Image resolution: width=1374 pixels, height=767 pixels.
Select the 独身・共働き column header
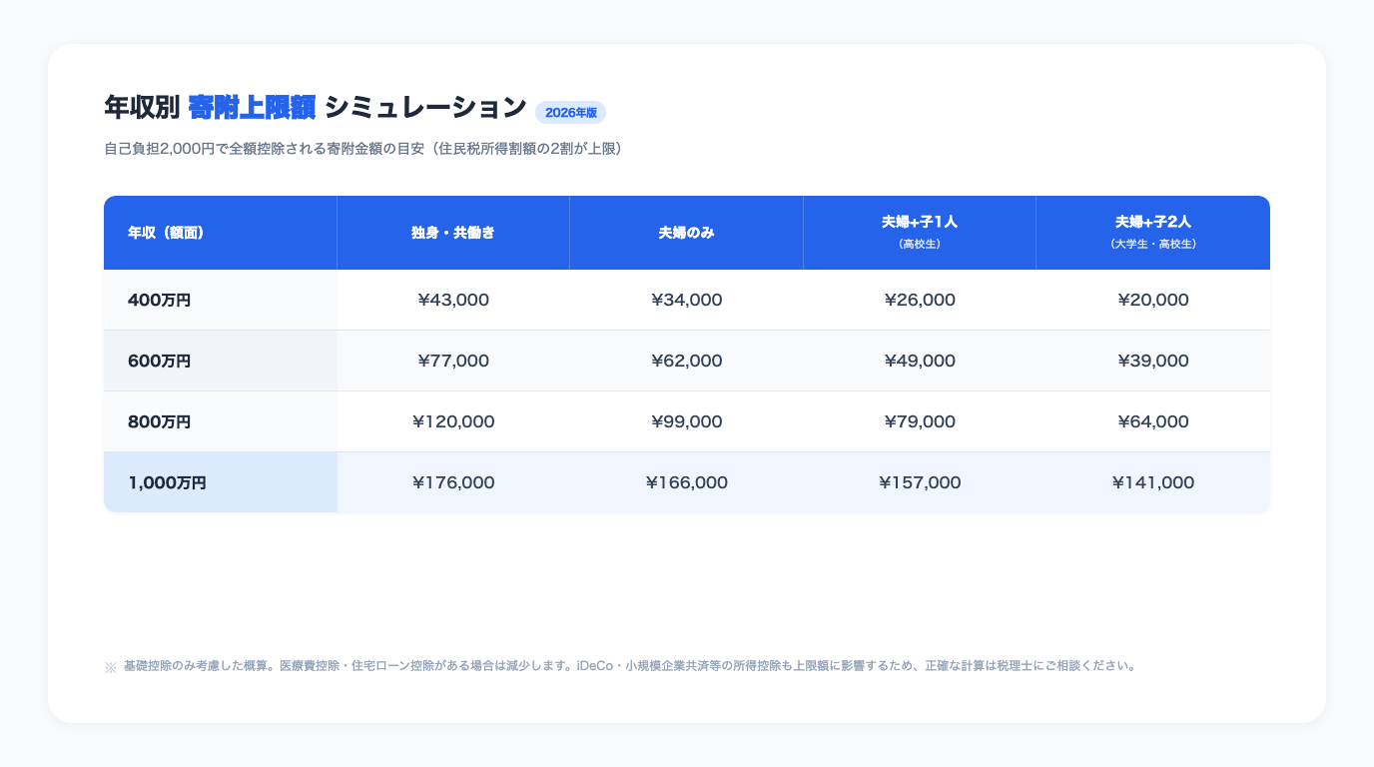(x=452, y=232)
